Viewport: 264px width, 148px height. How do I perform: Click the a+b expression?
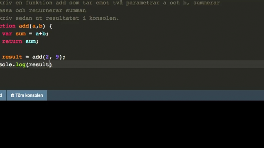point(40,34)
